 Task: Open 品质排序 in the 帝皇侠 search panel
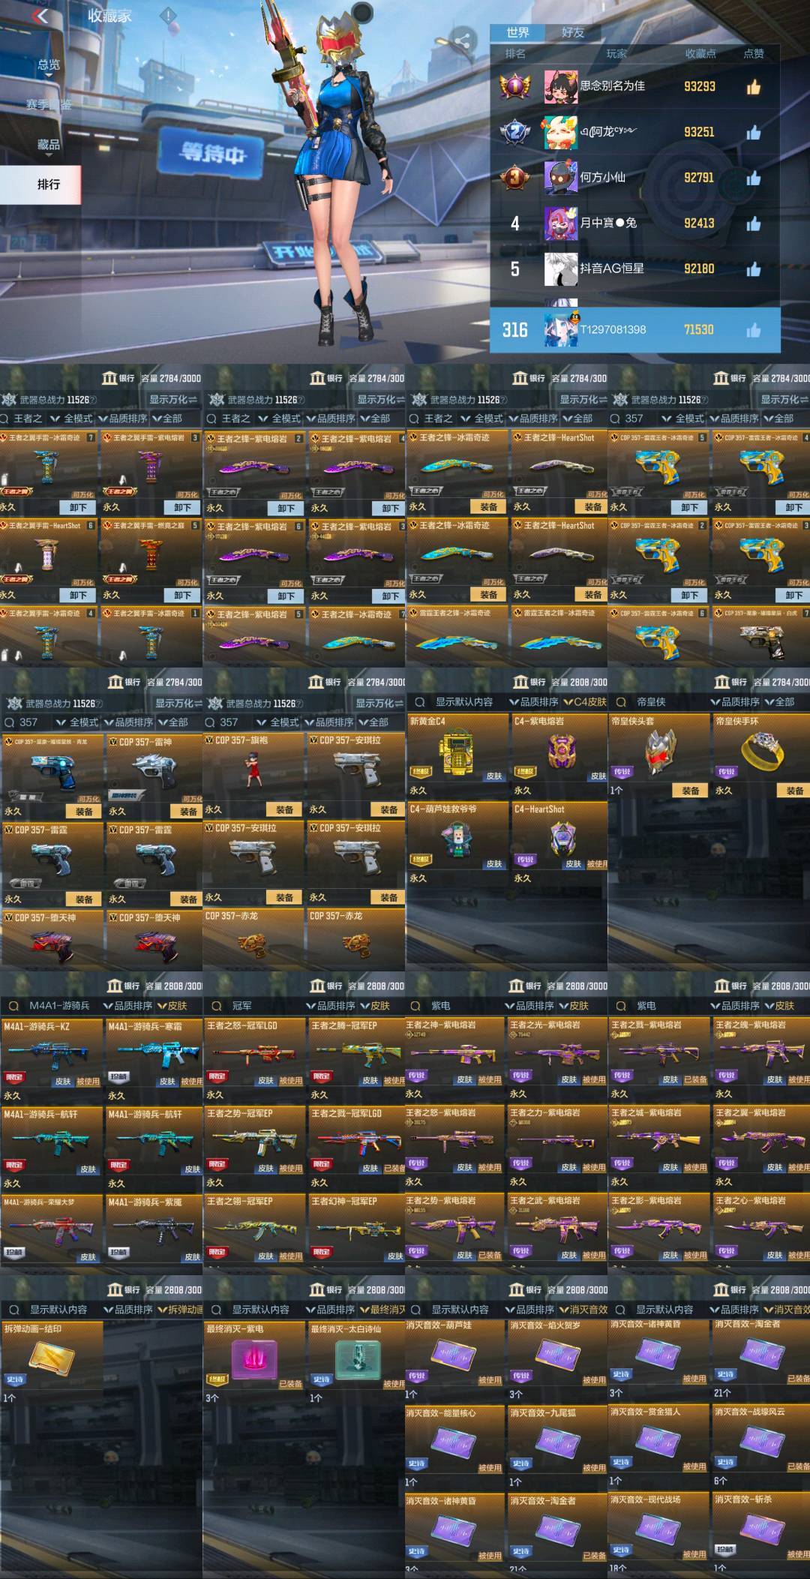pyautogui.click(x=735, y=702)
